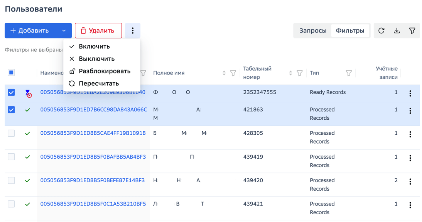The width and height of the screenshot is (422, 222).
Task: Click filter icon in Полное имя column
Action: click(x=233, y=73)
